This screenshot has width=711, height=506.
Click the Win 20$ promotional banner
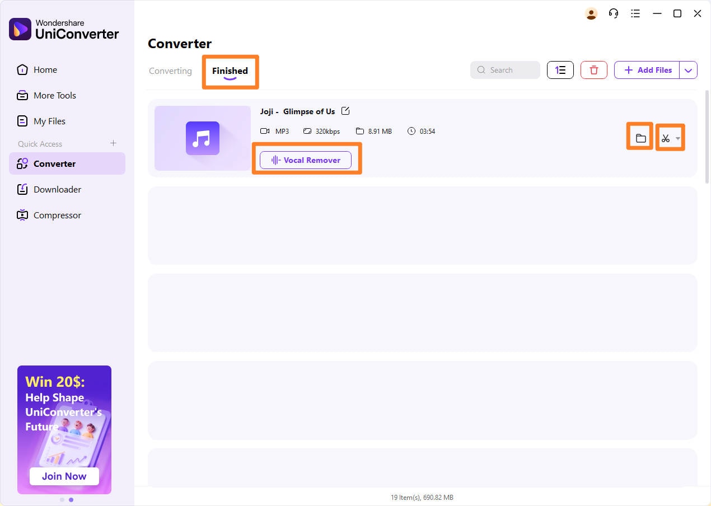[x=64, y=430]
